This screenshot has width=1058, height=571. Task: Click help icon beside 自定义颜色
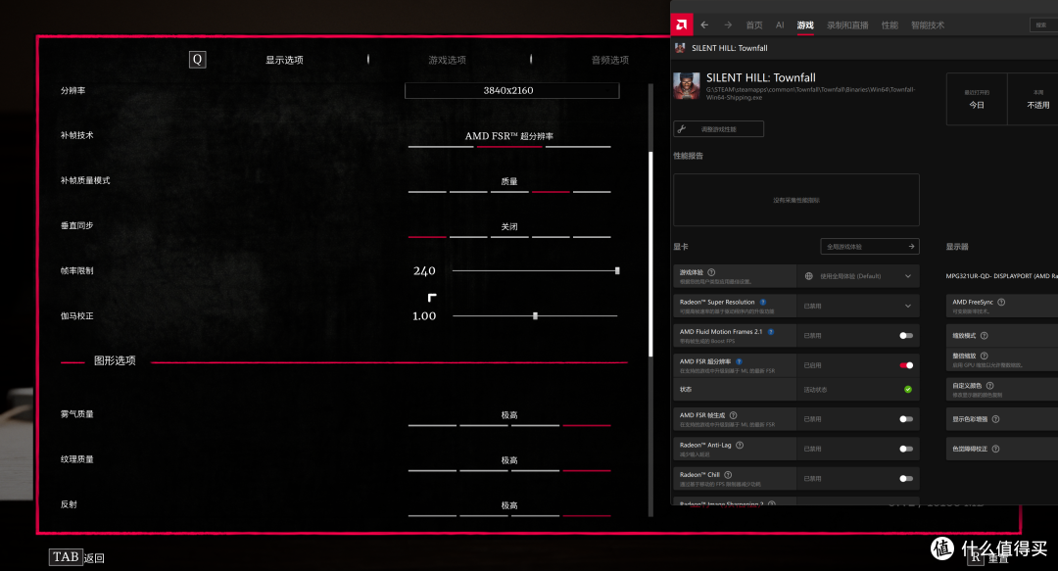click(x=989, y=385)
